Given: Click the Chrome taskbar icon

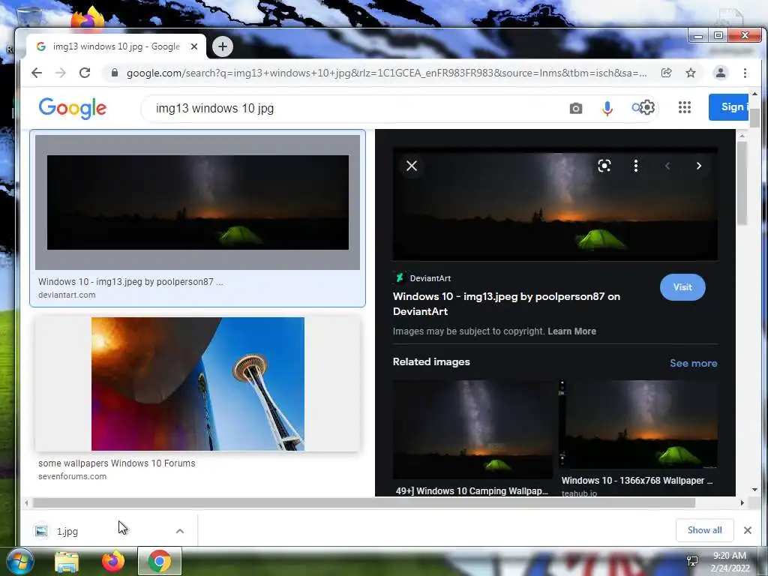Looking at the screenshot, I should tap(160, 561).
